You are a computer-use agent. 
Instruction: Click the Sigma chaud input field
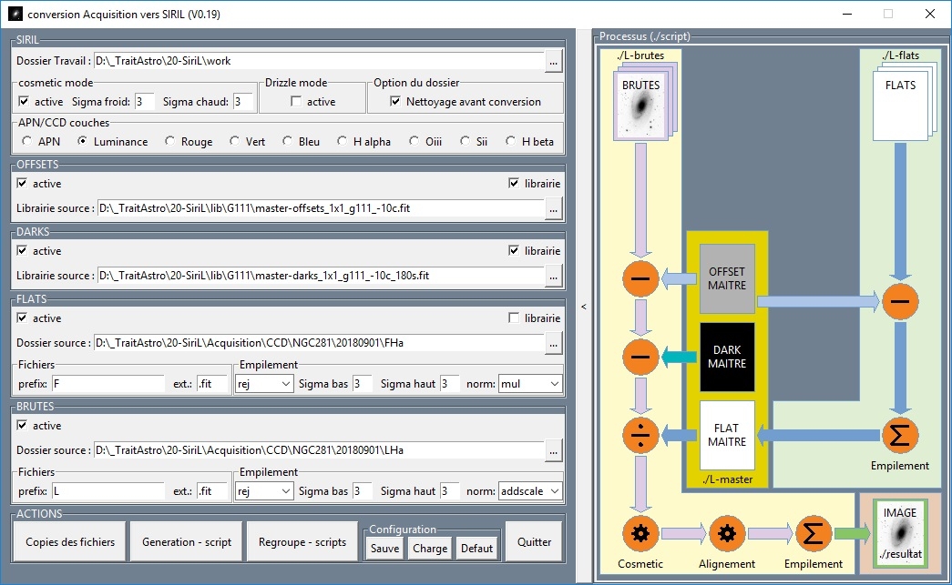244,102
